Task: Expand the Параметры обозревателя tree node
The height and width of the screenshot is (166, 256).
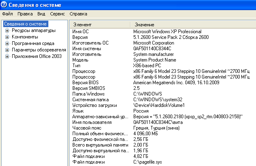Action: tap(7, 50)
